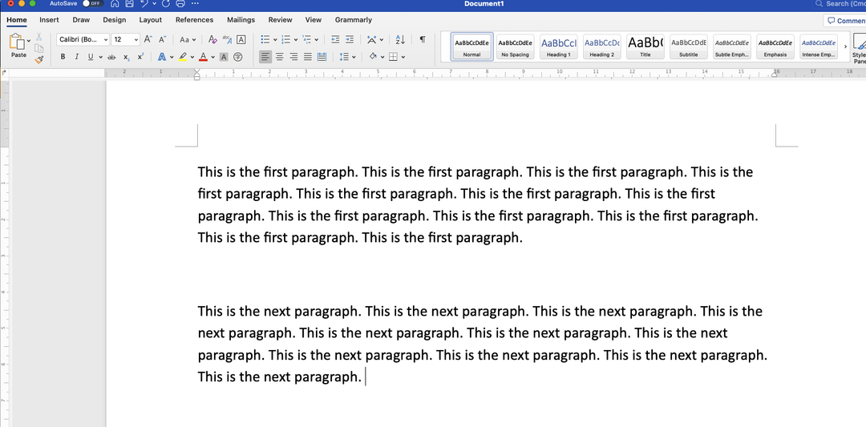
Task: Center align the text
Action: coord(279,57)
